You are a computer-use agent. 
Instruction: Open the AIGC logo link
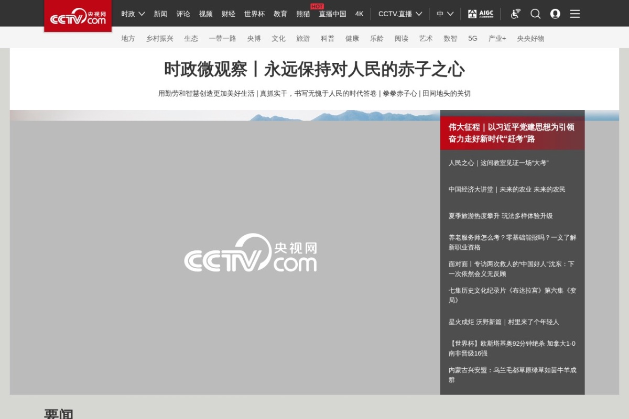(x=481, y=14)
